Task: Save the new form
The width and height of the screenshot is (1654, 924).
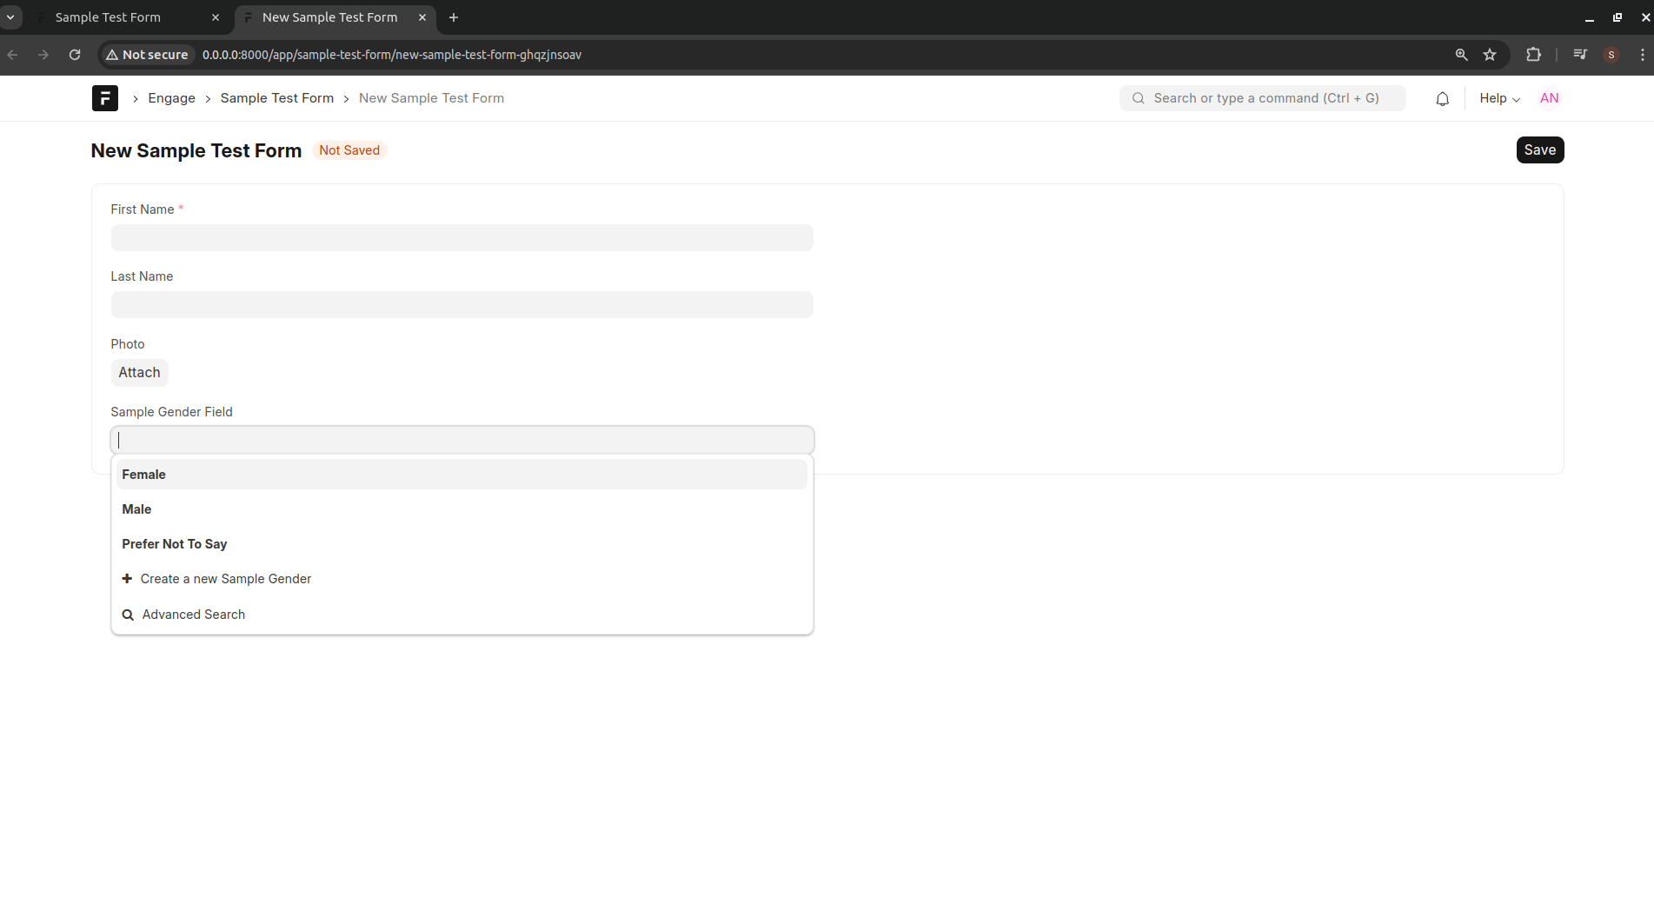Action: (1539, 150)
